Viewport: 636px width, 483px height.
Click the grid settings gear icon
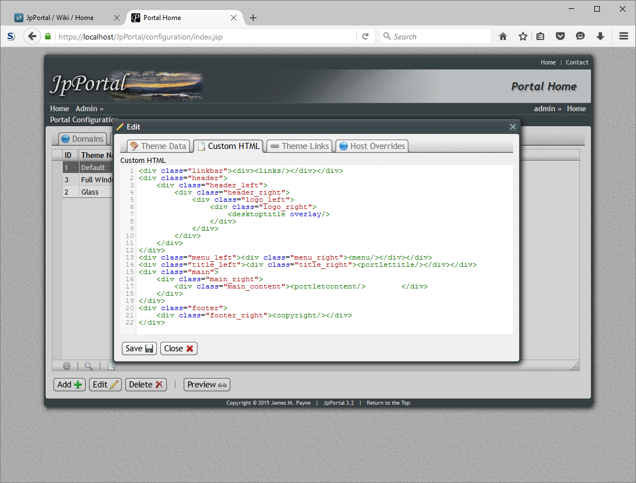click(67, 366)
